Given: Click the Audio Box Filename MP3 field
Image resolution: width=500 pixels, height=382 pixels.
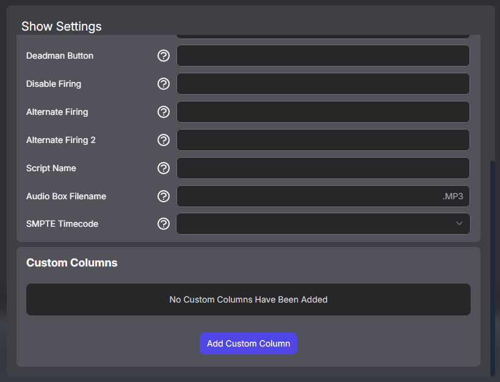Looking at the screenshot, I should (322, 196).
